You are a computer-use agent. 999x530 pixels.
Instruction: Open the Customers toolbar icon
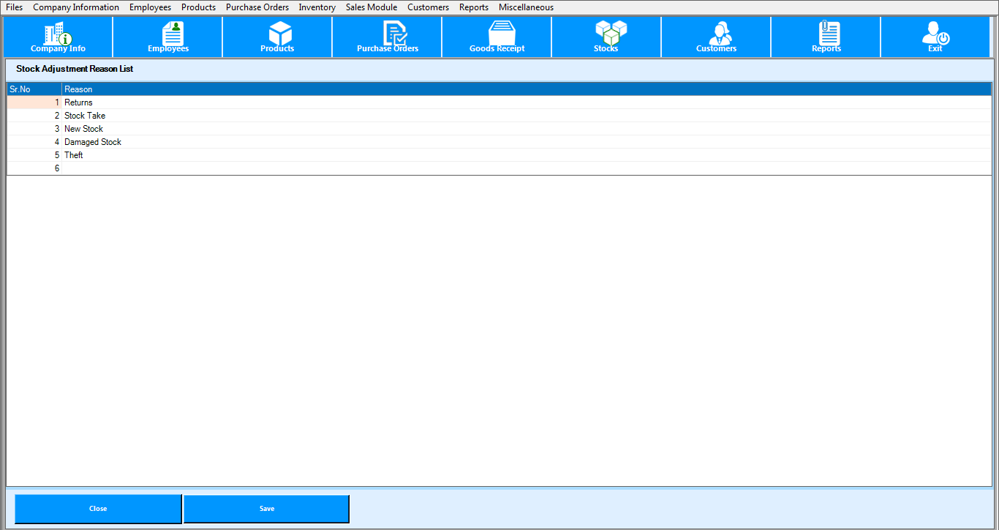716,37
